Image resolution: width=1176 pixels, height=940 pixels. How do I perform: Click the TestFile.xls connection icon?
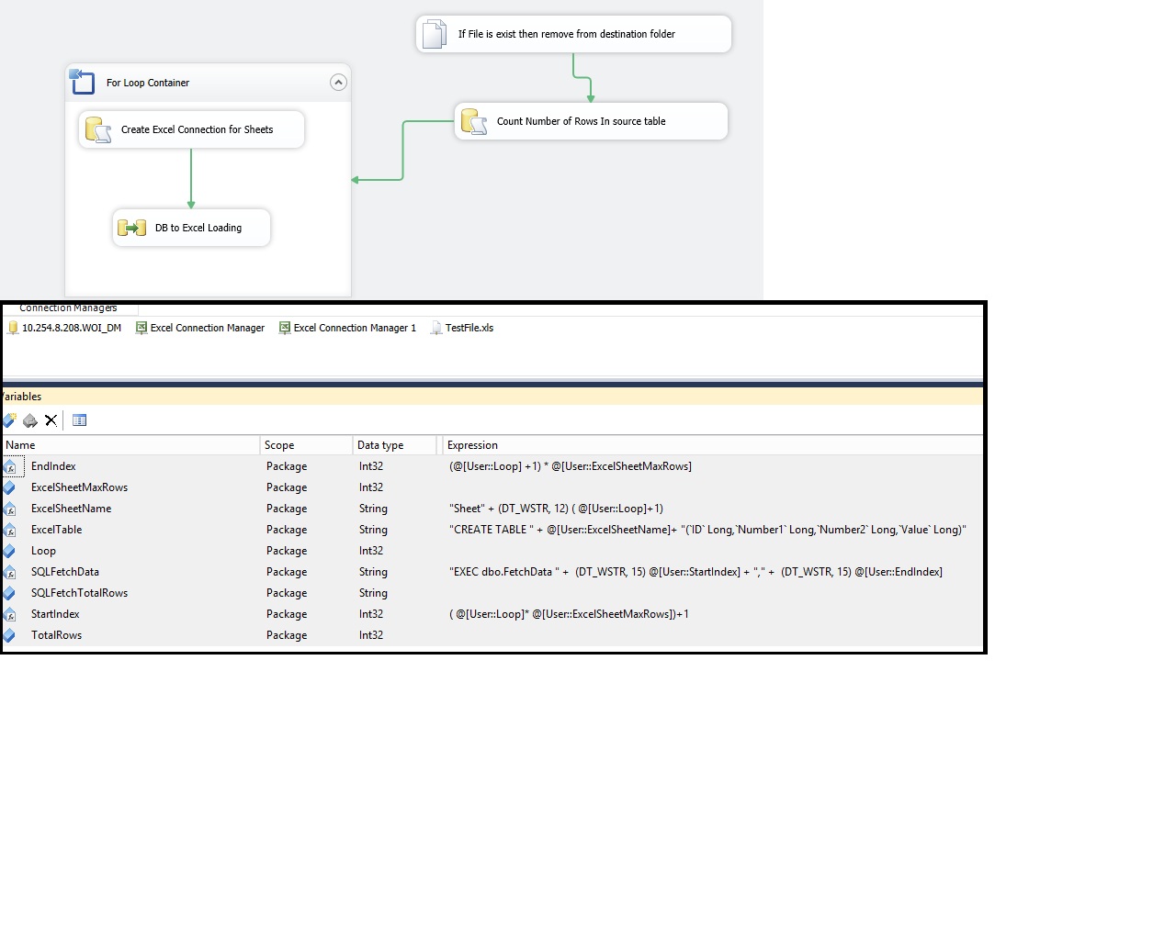[x=436, y=328]
